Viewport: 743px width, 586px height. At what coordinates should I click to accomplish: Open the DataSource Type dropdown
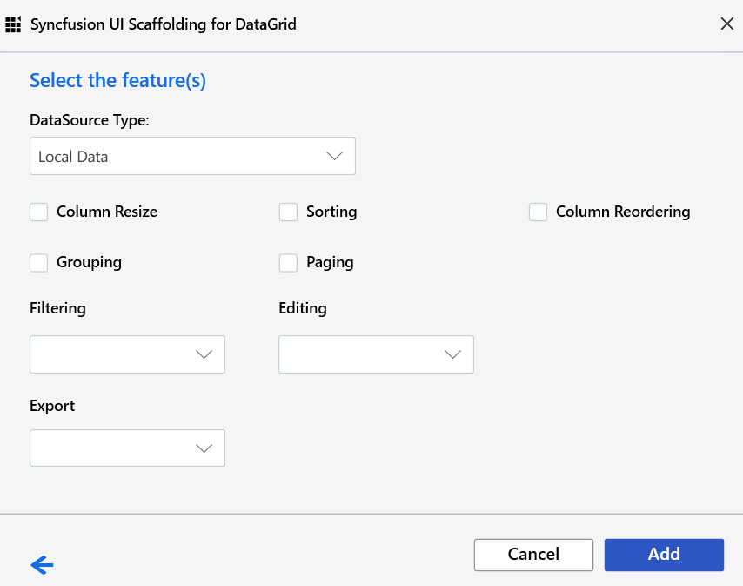tap(192, 156)
